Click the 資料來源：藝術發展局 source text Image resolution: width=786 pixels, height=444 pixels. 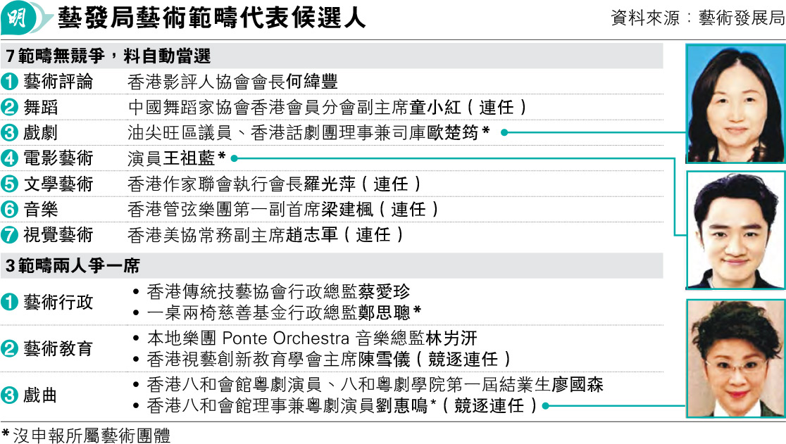point(697,19)
